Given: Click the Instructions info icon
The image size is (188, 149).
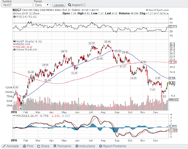Looking at the screenshot, I should coord(77,146).
